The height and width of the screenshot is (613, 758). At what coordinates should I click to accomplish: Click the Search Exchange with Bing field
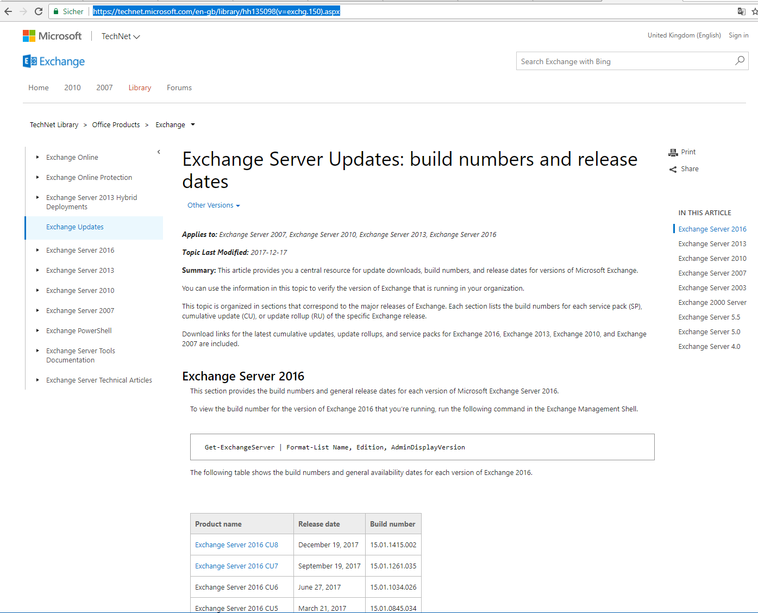coord(625,61)
